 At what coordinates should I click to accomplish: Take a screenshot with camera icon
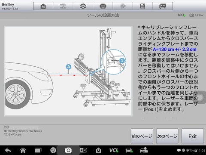pyautogui.click(x=68, y=150)
